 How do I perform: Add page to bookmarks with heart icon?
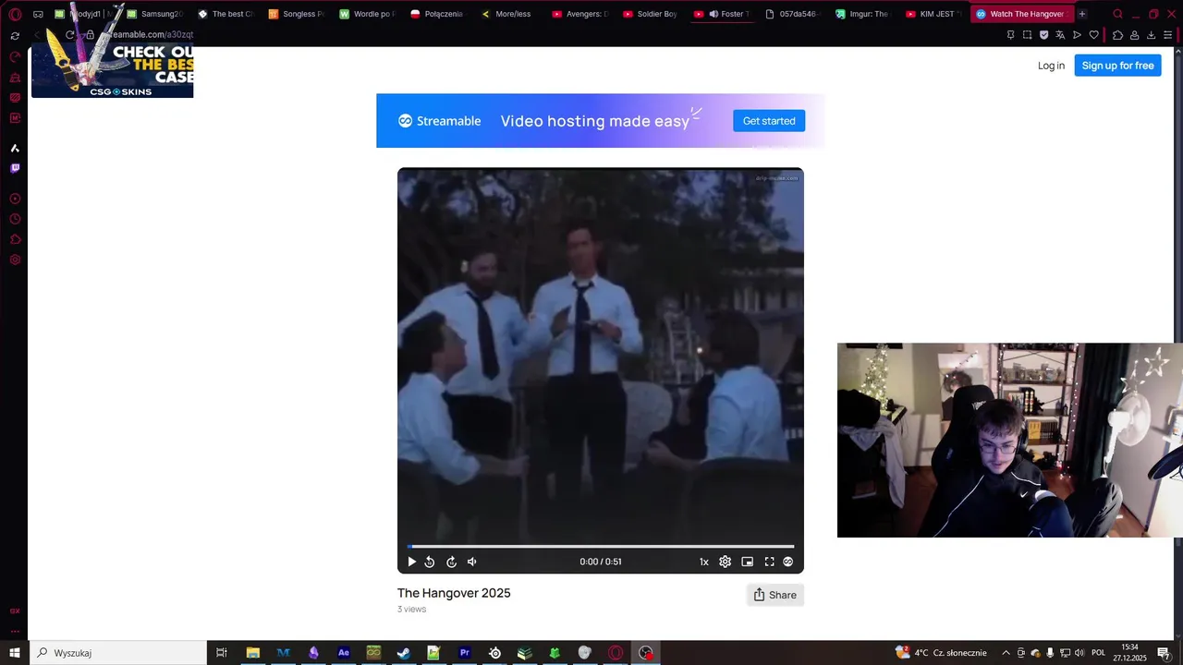click(x=1094, y=35)
